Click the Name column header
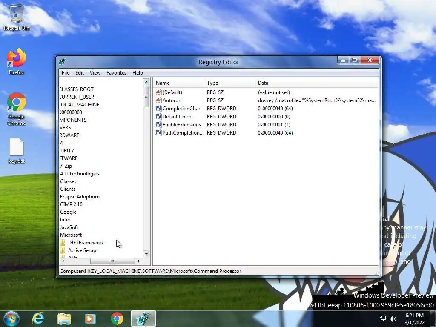436x327 pixels. click(x=178, y=83)
